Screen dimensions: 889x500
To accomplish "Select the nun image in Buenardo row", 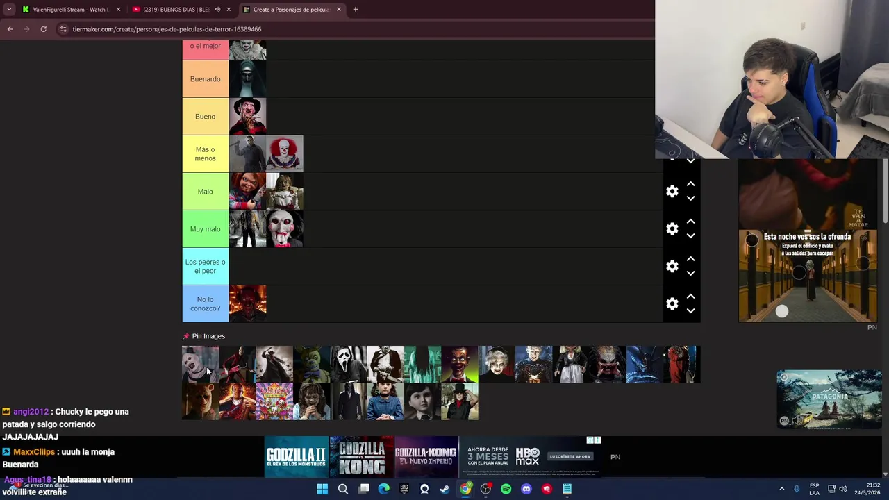I will click(247, 78).
